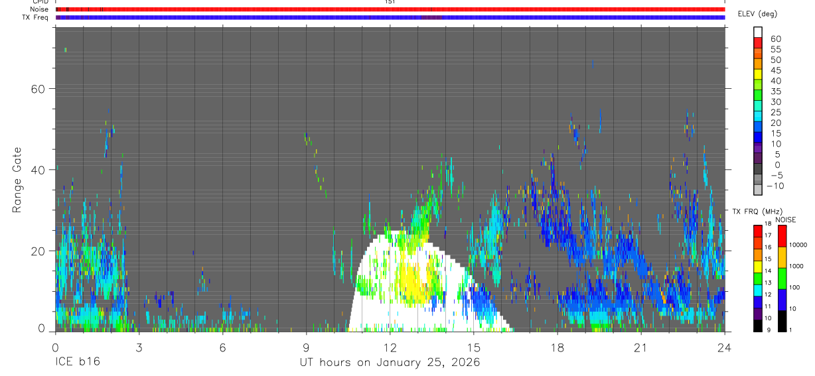Click the "NOISE" color bar title

(x=785, y=219)
